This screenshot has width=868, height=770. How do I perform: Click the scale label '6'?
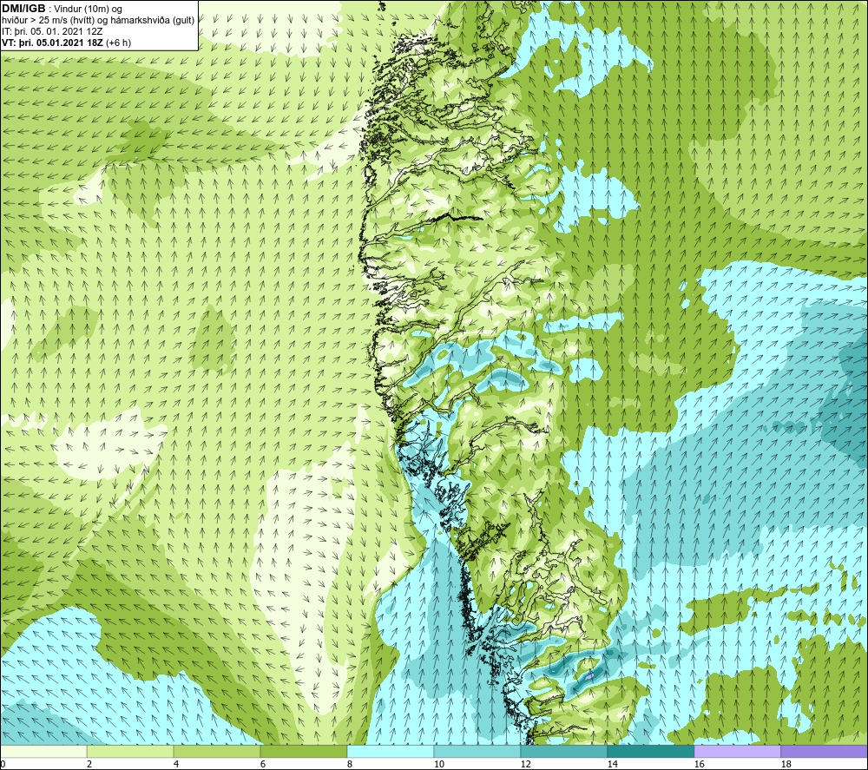(x=262, y=765)
